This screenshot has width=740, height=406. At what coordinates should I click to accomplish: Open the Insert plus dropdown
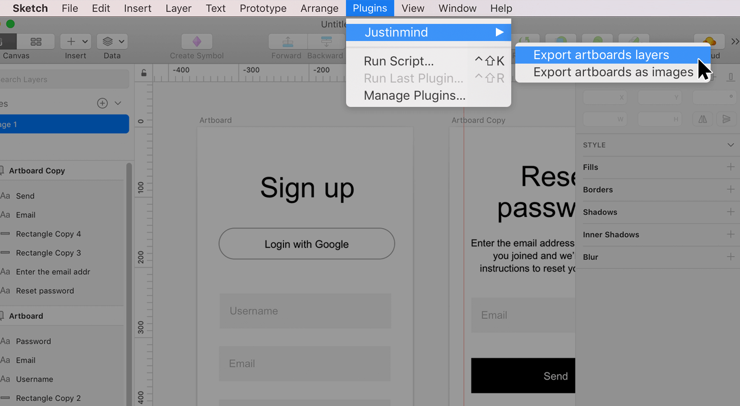pyautogui.click(x=76, y=42)
